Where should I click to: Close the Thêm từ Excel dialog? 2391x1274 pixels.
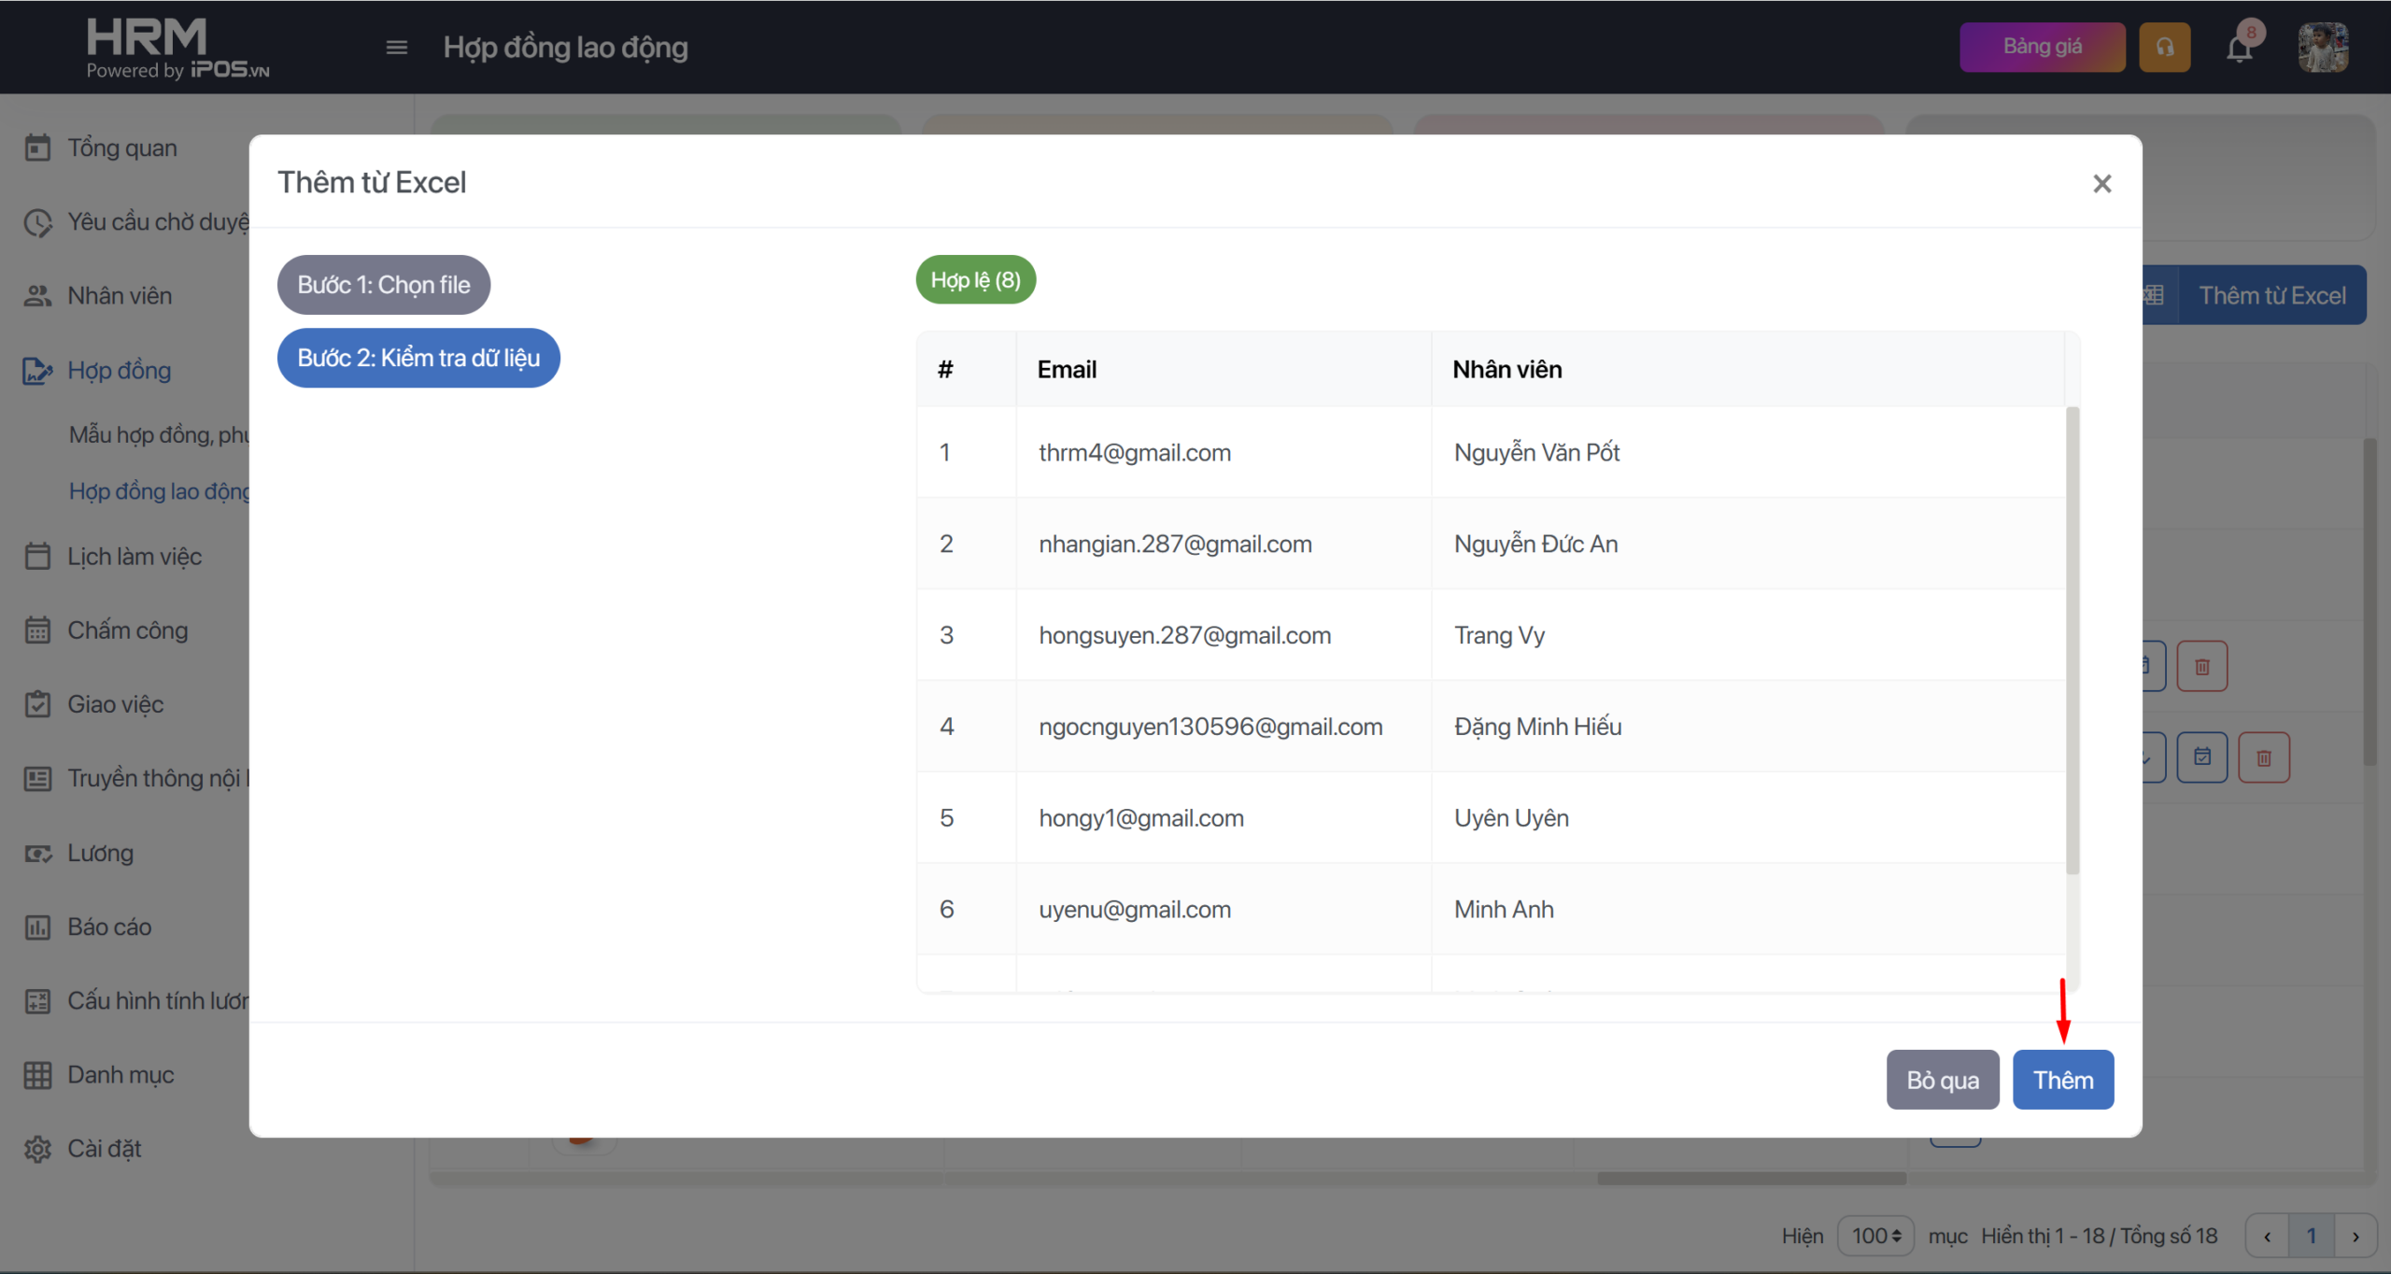coord(2101,183)
